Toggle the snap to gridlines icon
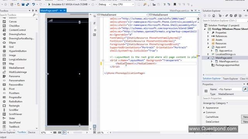This screenshot has height=139, width=248. [59, 132]
